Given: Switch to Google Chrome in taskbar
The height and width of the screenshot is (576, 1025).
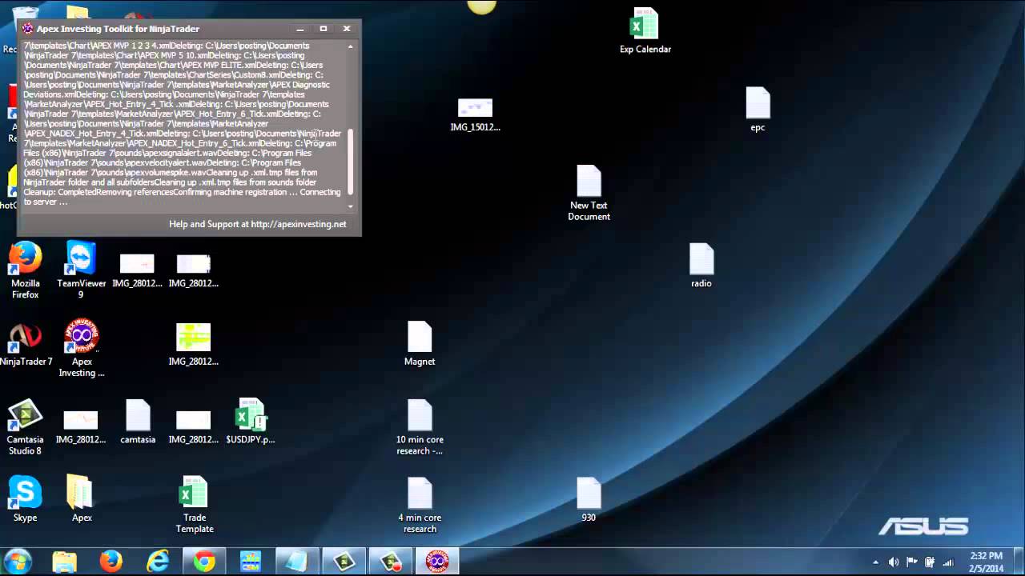Looking at the screenshot, I should 204,562.
